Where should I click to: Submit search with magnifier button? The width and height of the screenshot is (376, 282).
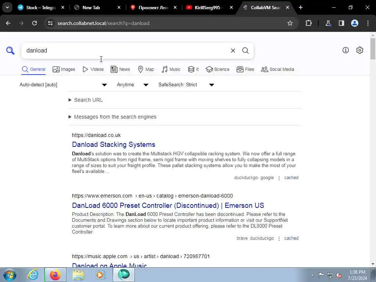245,51
